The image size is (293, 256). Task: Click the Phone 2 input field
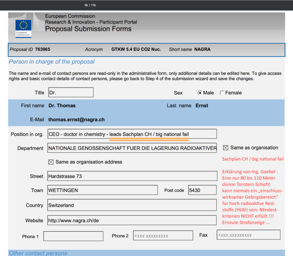click(x=163, y=236)
